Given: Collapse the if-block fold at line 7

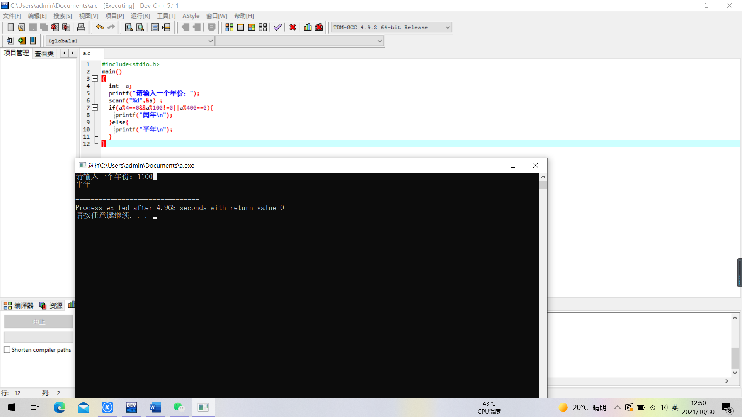Looking at the screenshot, I should pyautogui.click(x=95, y=108).
